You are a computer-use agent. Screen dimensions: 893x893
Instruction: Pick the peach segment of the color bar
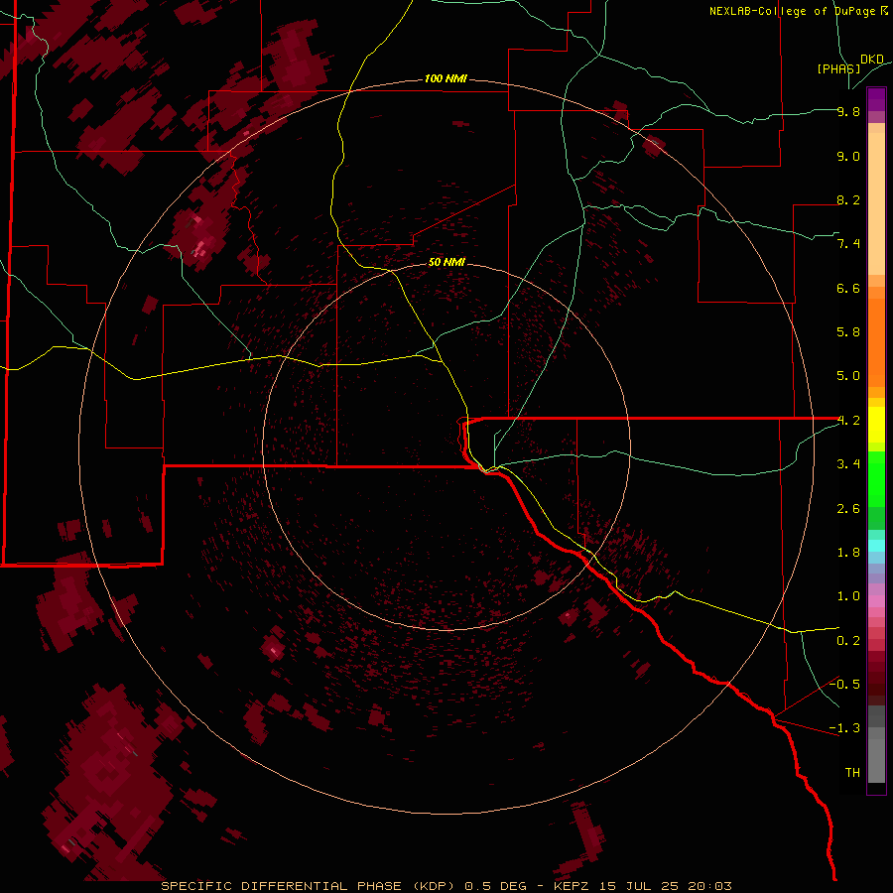tap(876, 199)
